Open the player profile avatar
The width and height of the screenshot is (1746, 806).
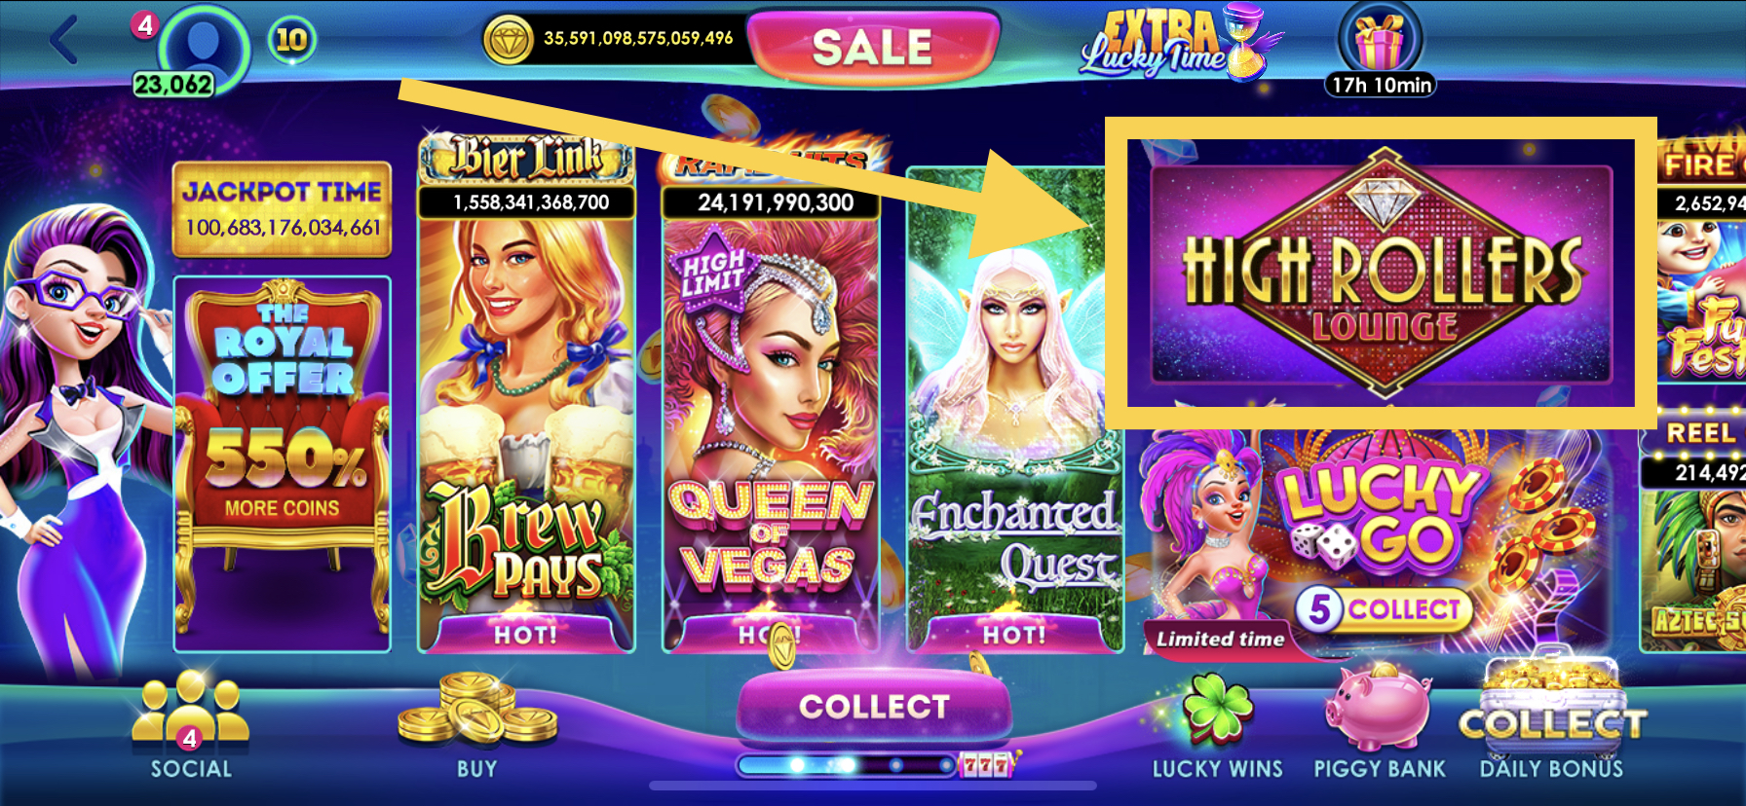point(203,45)
